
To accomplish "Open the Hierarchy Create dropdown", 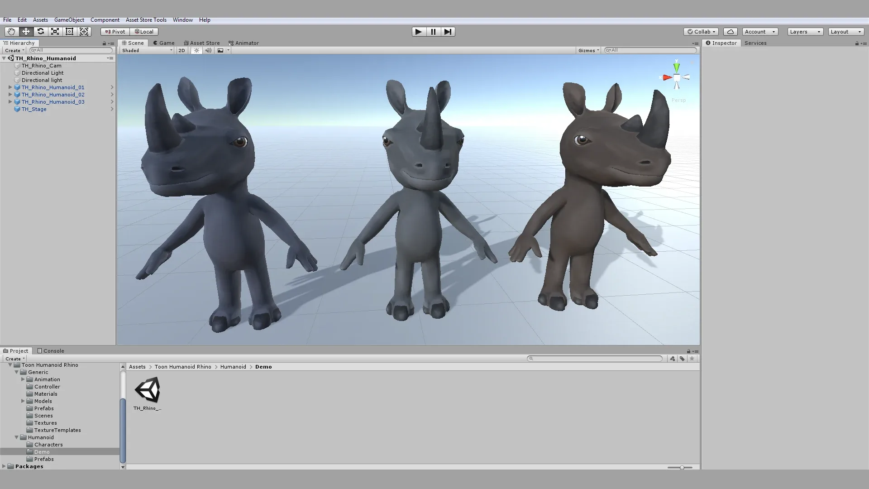I will (14, 51).
